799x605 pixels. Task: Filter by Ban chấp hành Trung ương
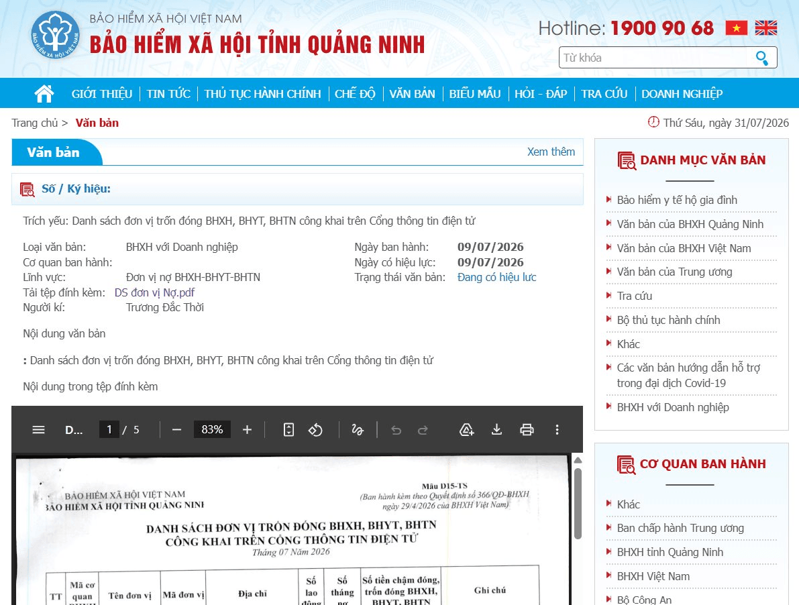[680, 528]
